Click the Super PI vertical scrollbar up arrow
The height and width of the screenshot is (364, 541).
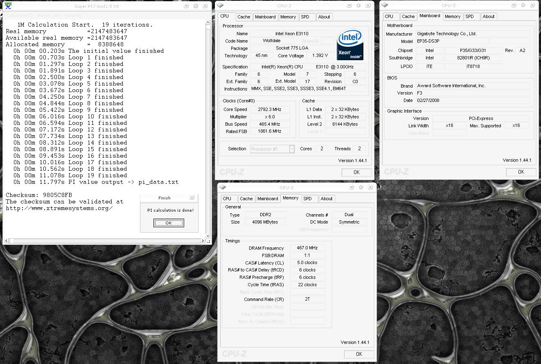208,23
